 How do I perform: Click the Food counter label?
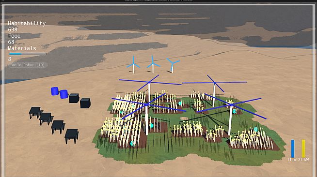[x=14, y=36]
